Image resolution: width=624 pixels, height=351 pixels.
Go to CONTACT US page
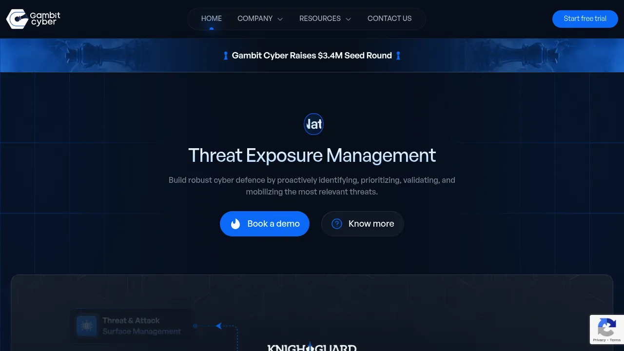tap(390, 19)
